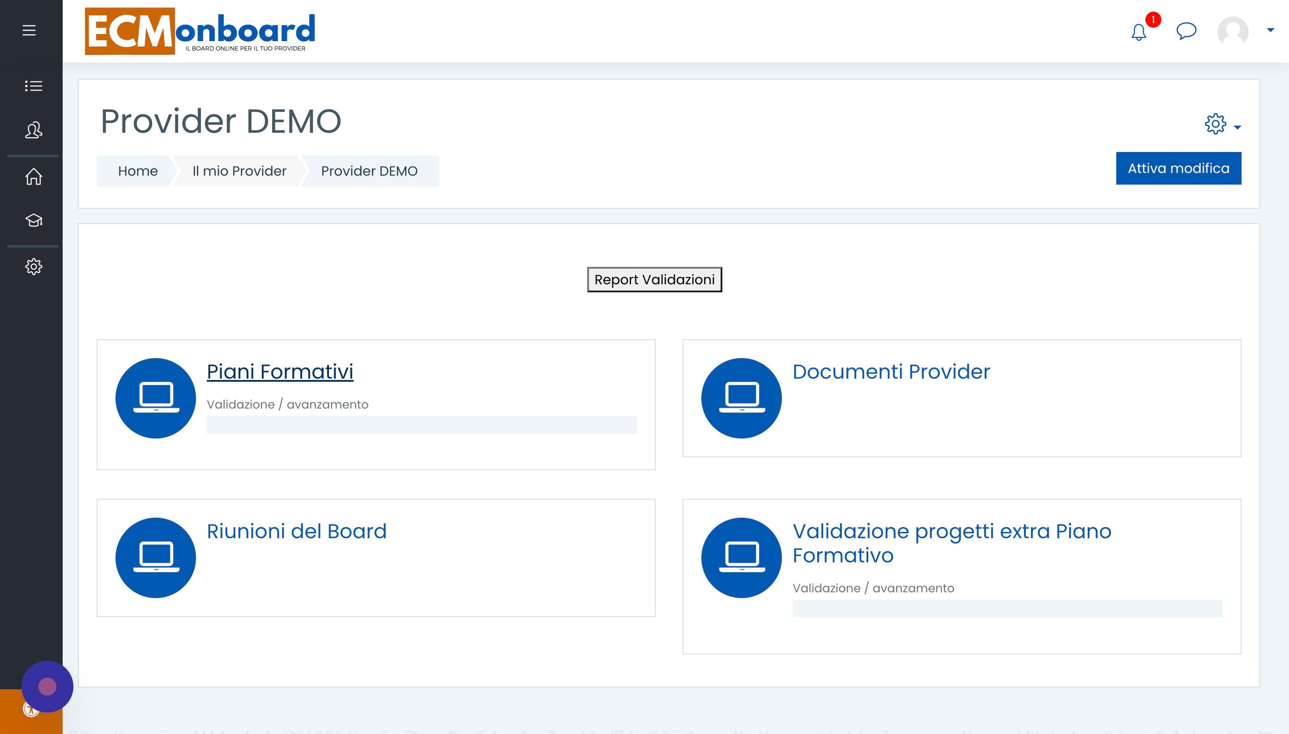Click the Validazione progetti extra laptop icon
The image size is (1289, 734).
click(x=742, y=558)
